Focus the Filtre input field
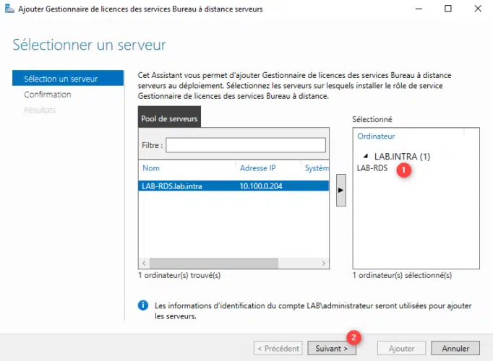The width and height of the screenshot is (493, 361). (x=246, y=145)
